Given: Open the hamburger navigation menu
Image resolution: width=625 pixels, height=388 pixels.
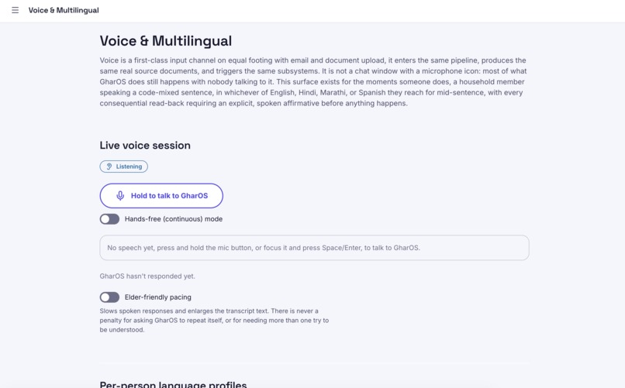Looking at the screenshot, I should 16,10.
